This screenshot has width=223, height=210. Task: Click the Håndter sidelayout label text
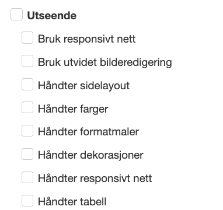[83, 86]
